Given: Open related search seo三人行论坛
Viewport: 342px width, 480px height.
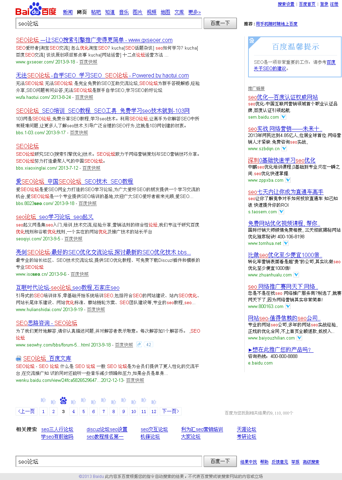Looking at the screenshot, I should click(x=57, y=429).
